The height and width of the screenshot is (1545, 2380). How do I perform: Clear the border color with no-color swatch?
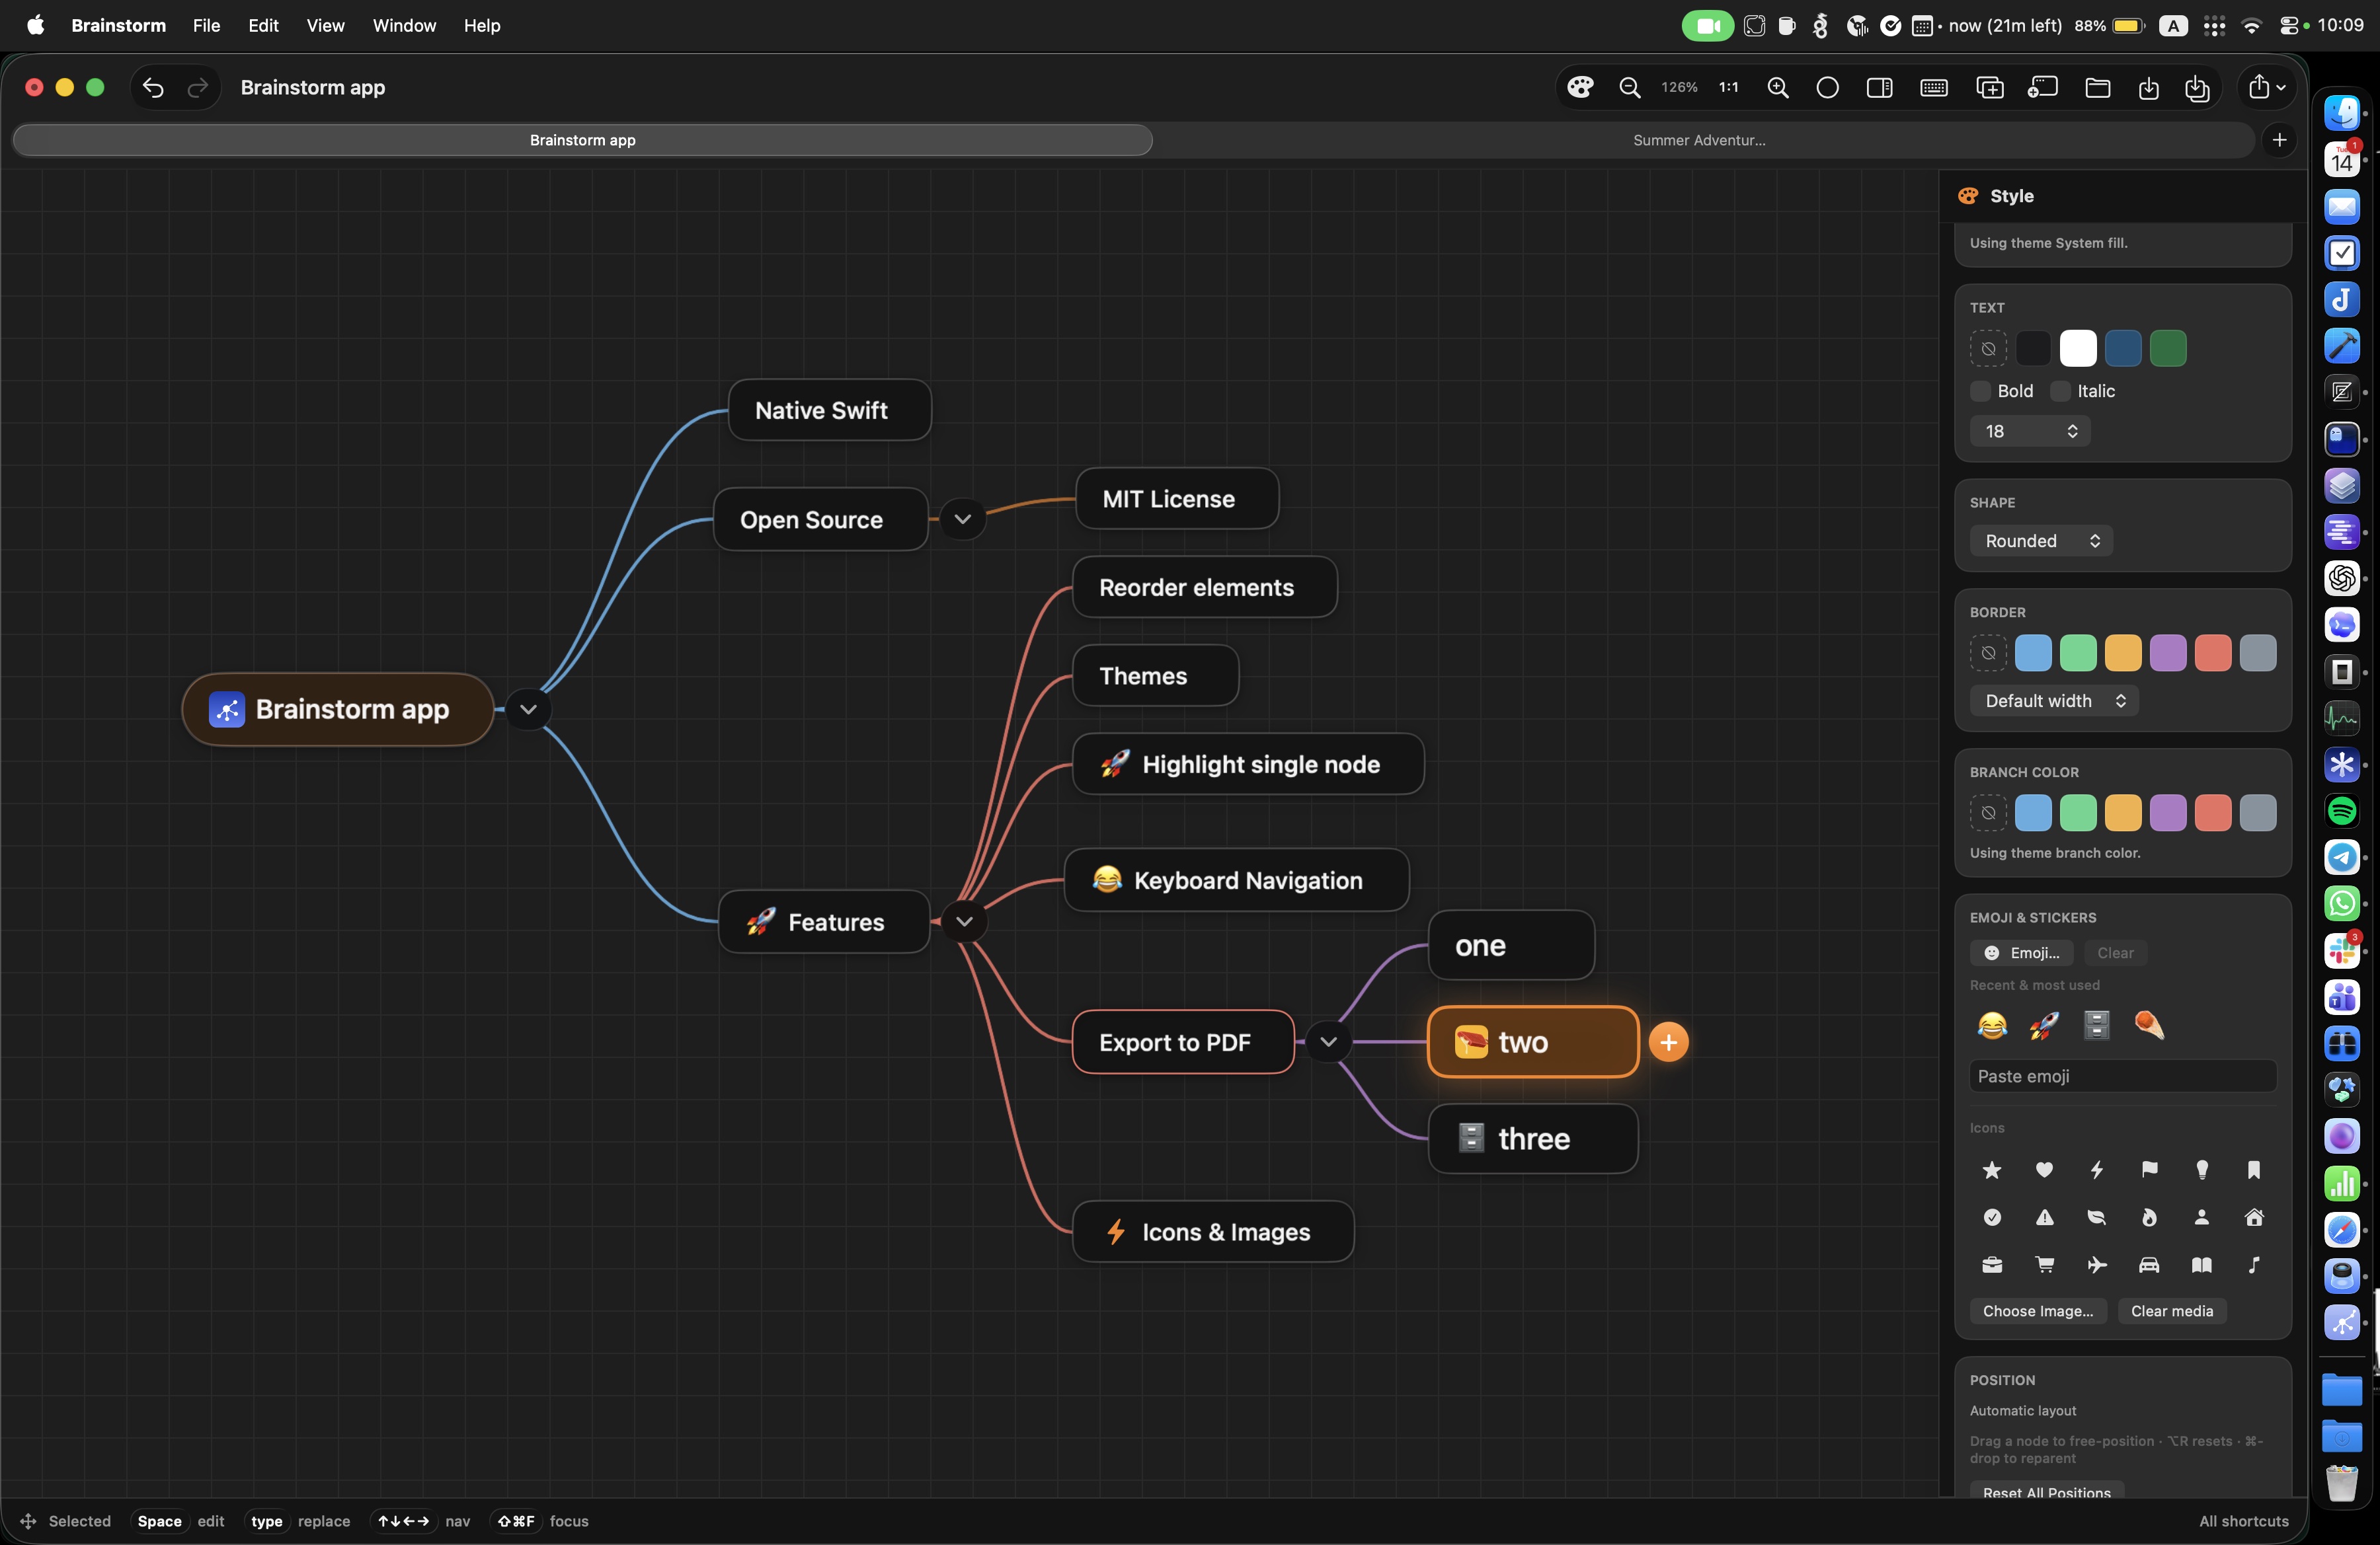click(1988, 654)
